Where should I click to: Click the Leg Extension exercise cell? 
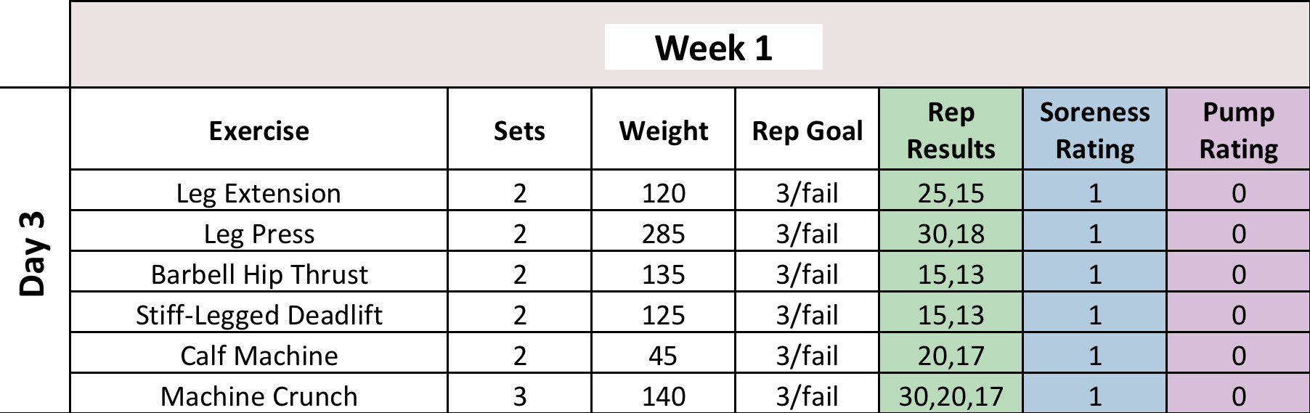(x=259, y=193)
